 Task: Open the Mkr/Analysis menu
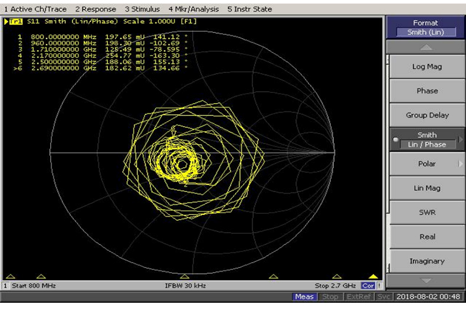pos(193,9)
